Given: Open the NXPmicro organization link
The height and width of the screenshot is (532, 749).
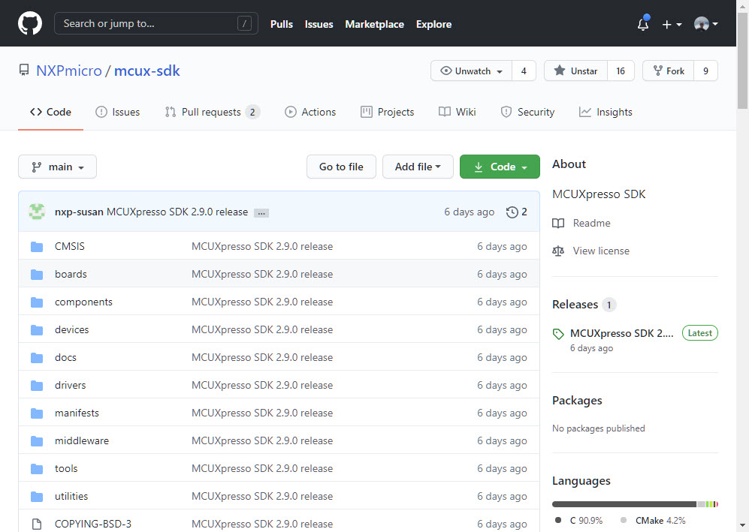Looking at the screenshot, I should click(x=68, y=70).
